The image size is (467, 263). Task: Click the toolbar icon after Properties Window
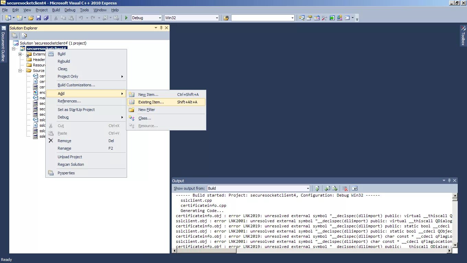pos(317,18)
